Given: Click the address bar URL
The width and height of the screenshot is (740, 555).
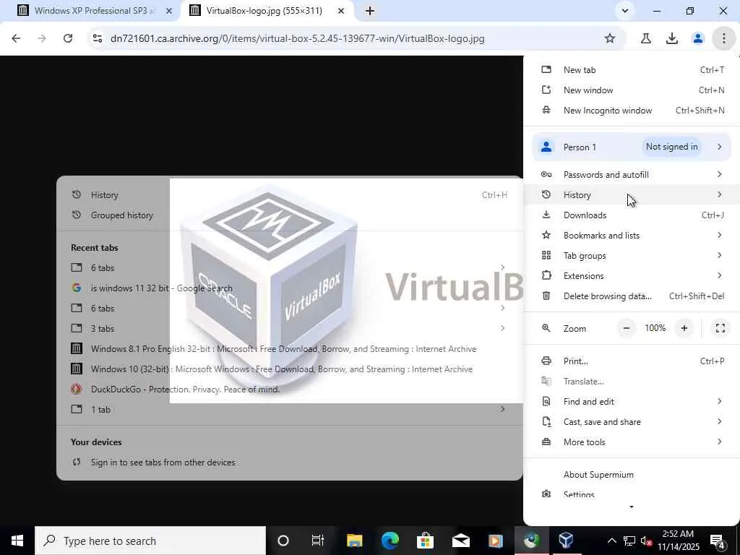Looking at the screenshot, I should click(297, 38).
